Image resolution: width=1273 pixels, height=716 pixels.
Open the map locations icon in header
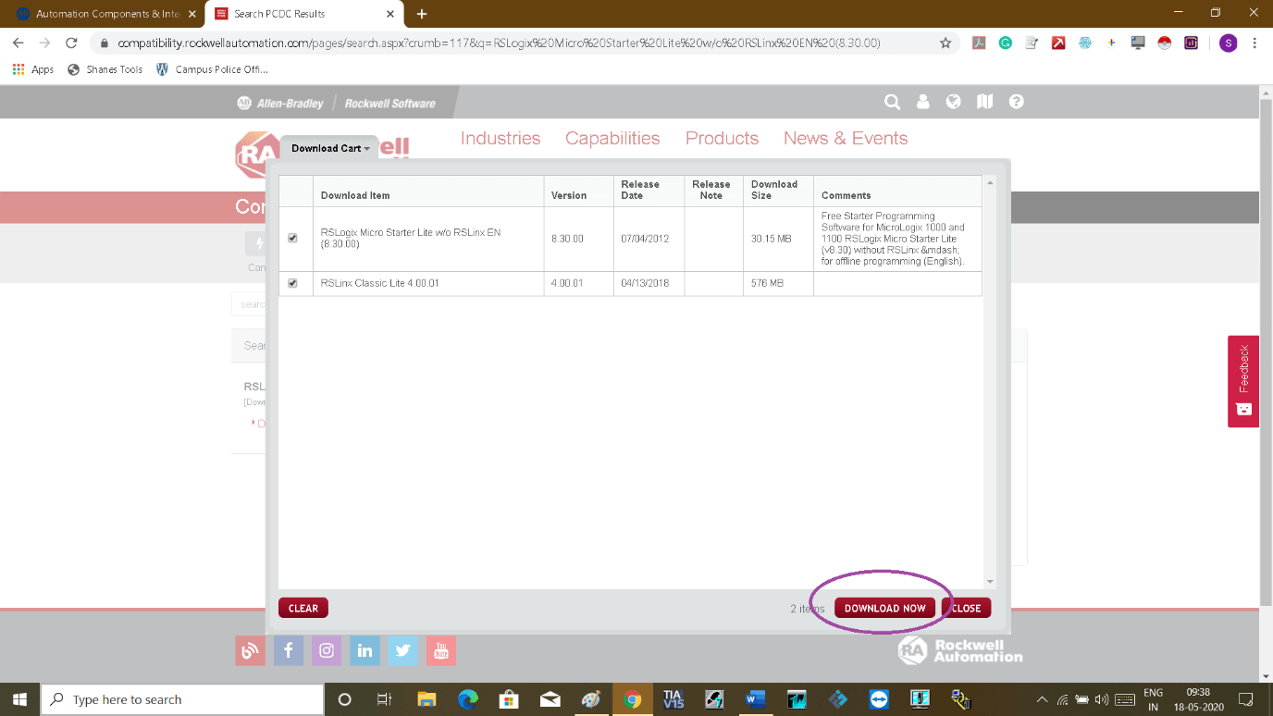pyautogui.click(x=984, y=103)
